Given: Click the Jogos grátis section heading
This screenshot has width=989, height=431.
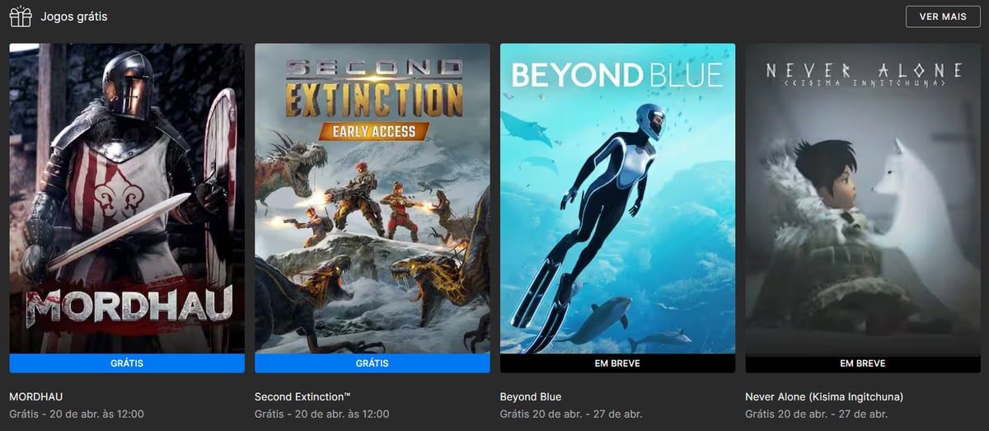Looking at the screenshot, I should (x=74, y=16).
